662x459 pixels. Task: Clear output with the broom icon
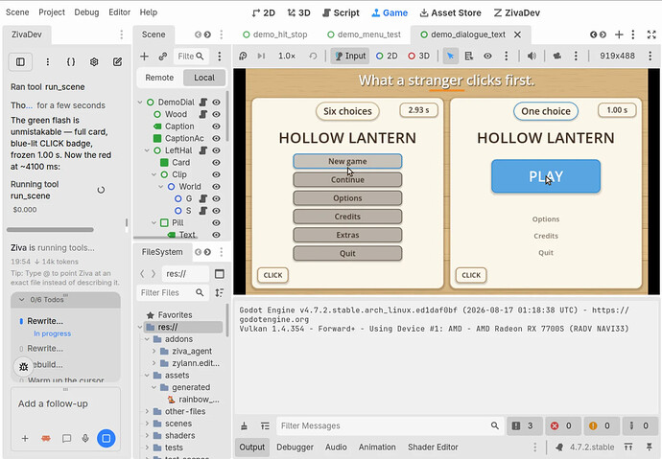[x=244, y=425]
